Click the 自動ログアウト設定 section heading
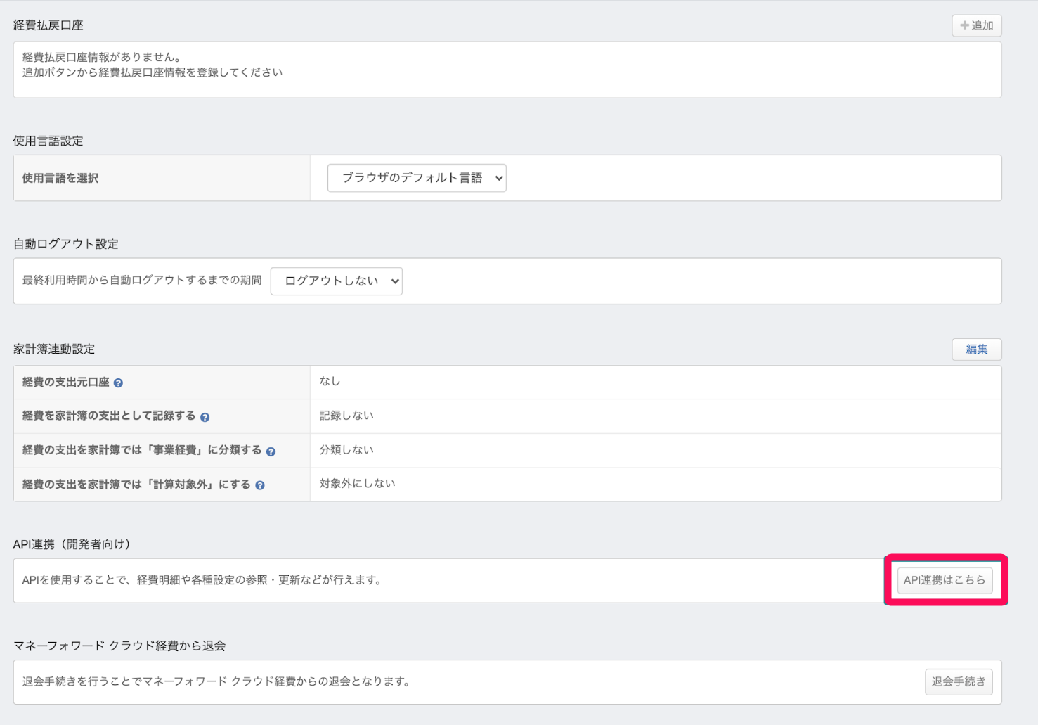Image resolution: width=1038 pixels, height=725 pixels. [x=66, y=244]
